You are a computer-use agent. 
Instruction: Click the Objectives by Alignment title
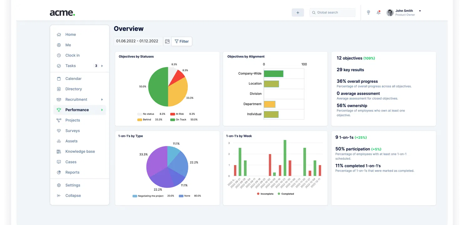[x=246, y=57]
